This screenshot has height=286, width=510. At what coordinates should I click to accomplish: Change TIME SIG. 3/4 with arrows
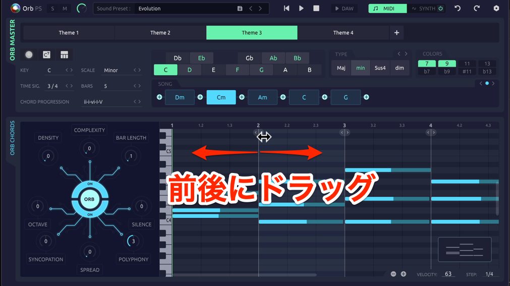coord(69,86)
